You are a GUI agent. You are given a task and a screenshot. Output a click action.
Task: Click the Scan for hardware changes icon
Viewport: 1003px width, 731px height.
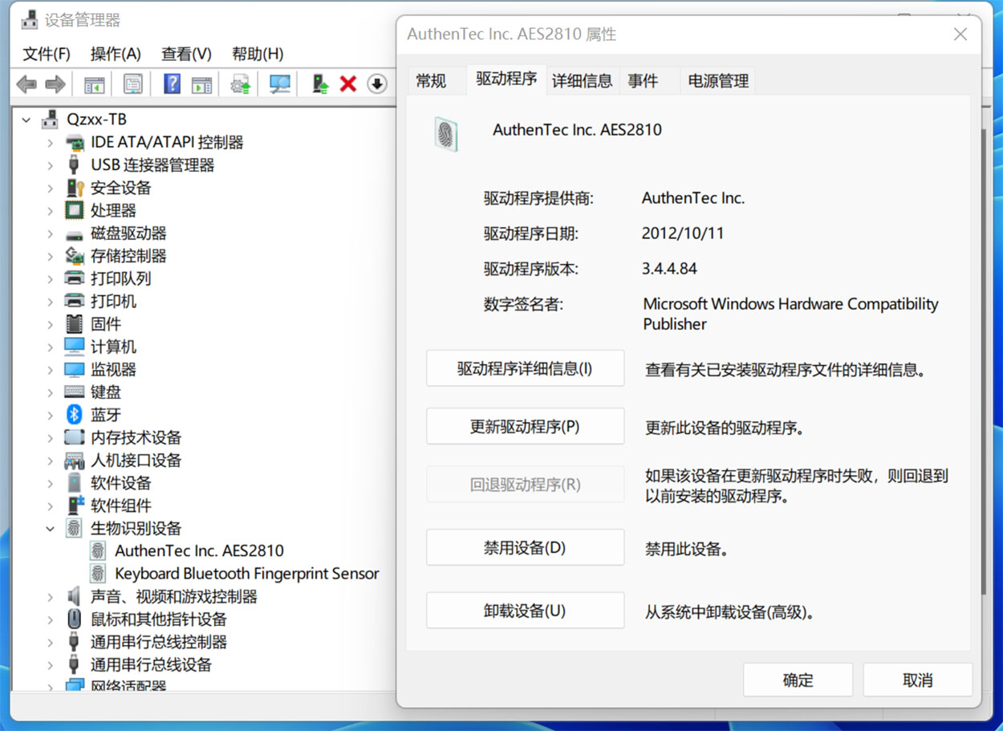[x=279, y=83]
